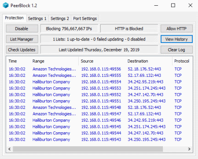Switch to the Protection tab
The height and width of the screenshot is (159, 198).
(x=14, y=18)
